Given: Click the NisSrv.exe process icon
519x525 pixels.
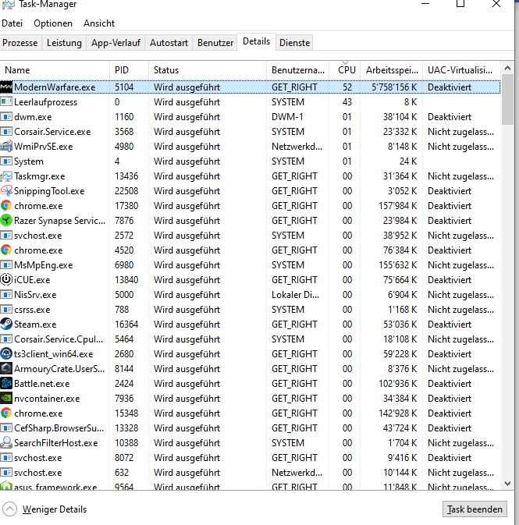Looking at the screenshot, I should click(6, 295).
